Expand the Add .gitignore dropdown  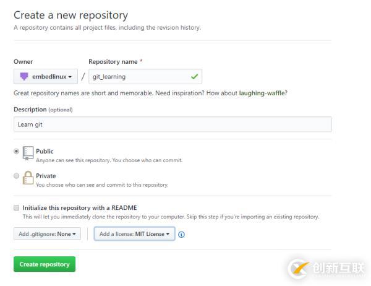[x=47, y=234]
